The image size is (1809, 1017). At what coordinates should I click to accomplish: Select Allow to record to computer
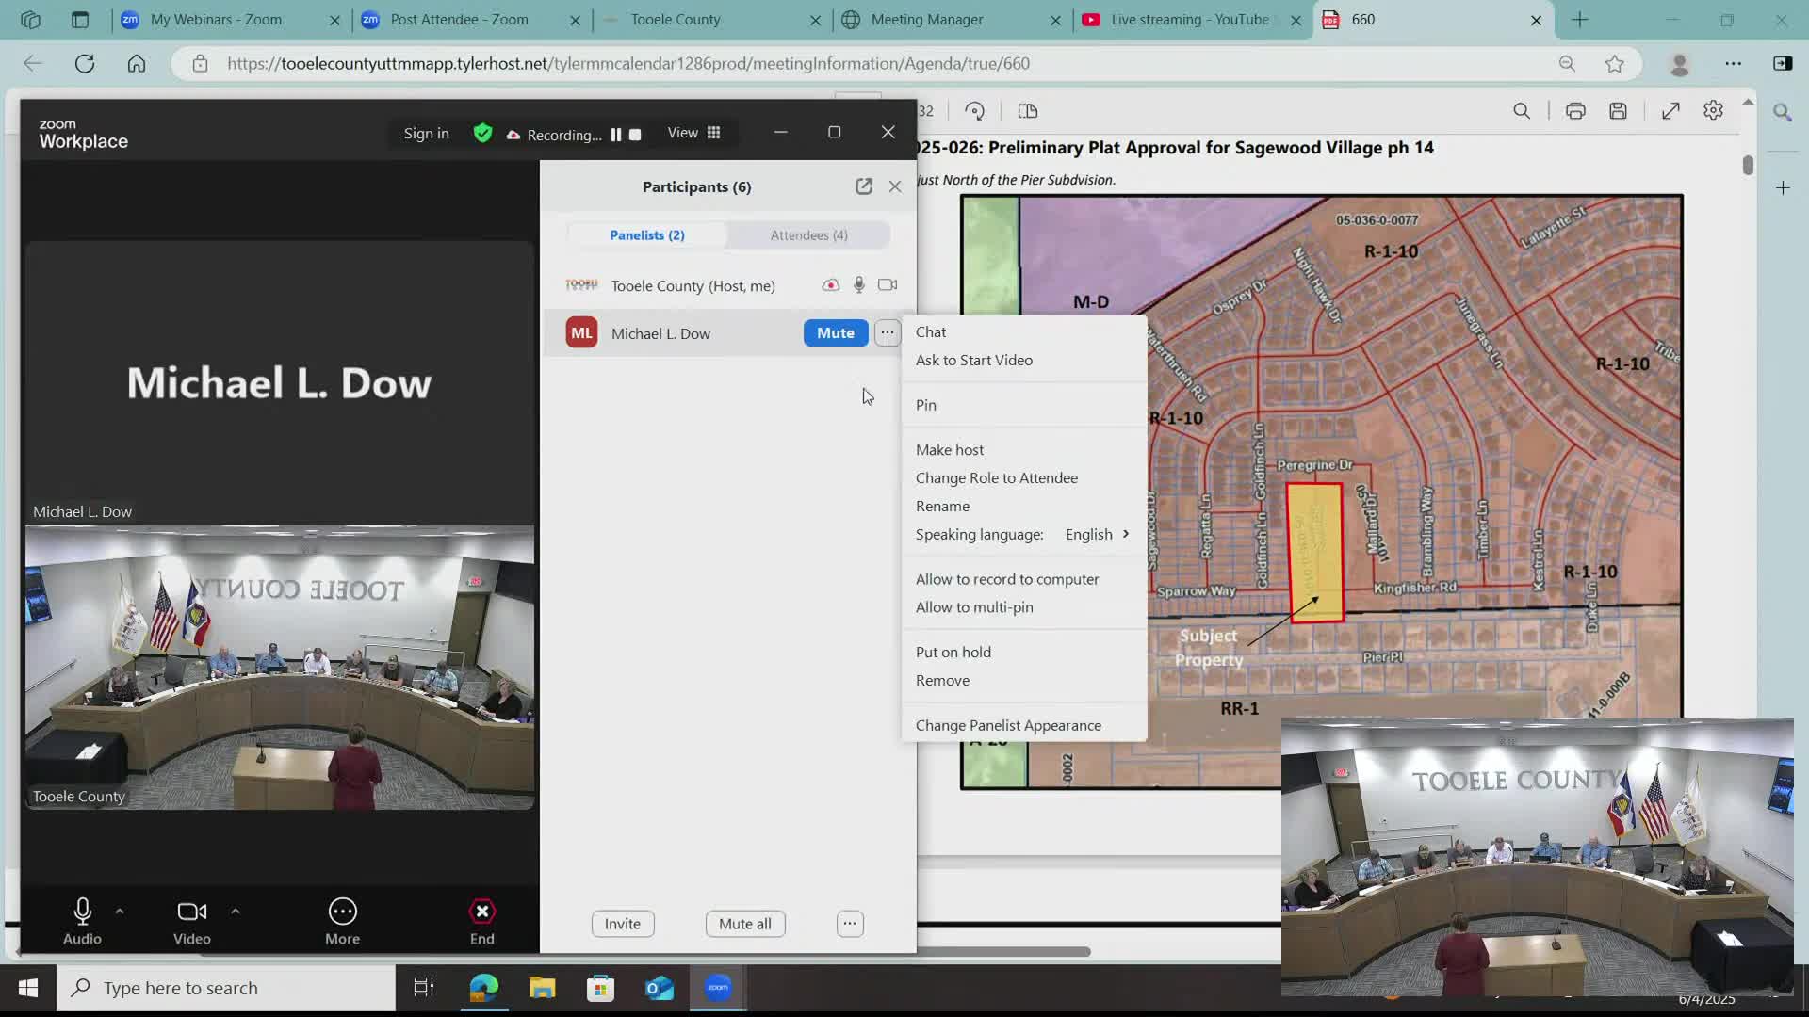tap(1024, 579)
